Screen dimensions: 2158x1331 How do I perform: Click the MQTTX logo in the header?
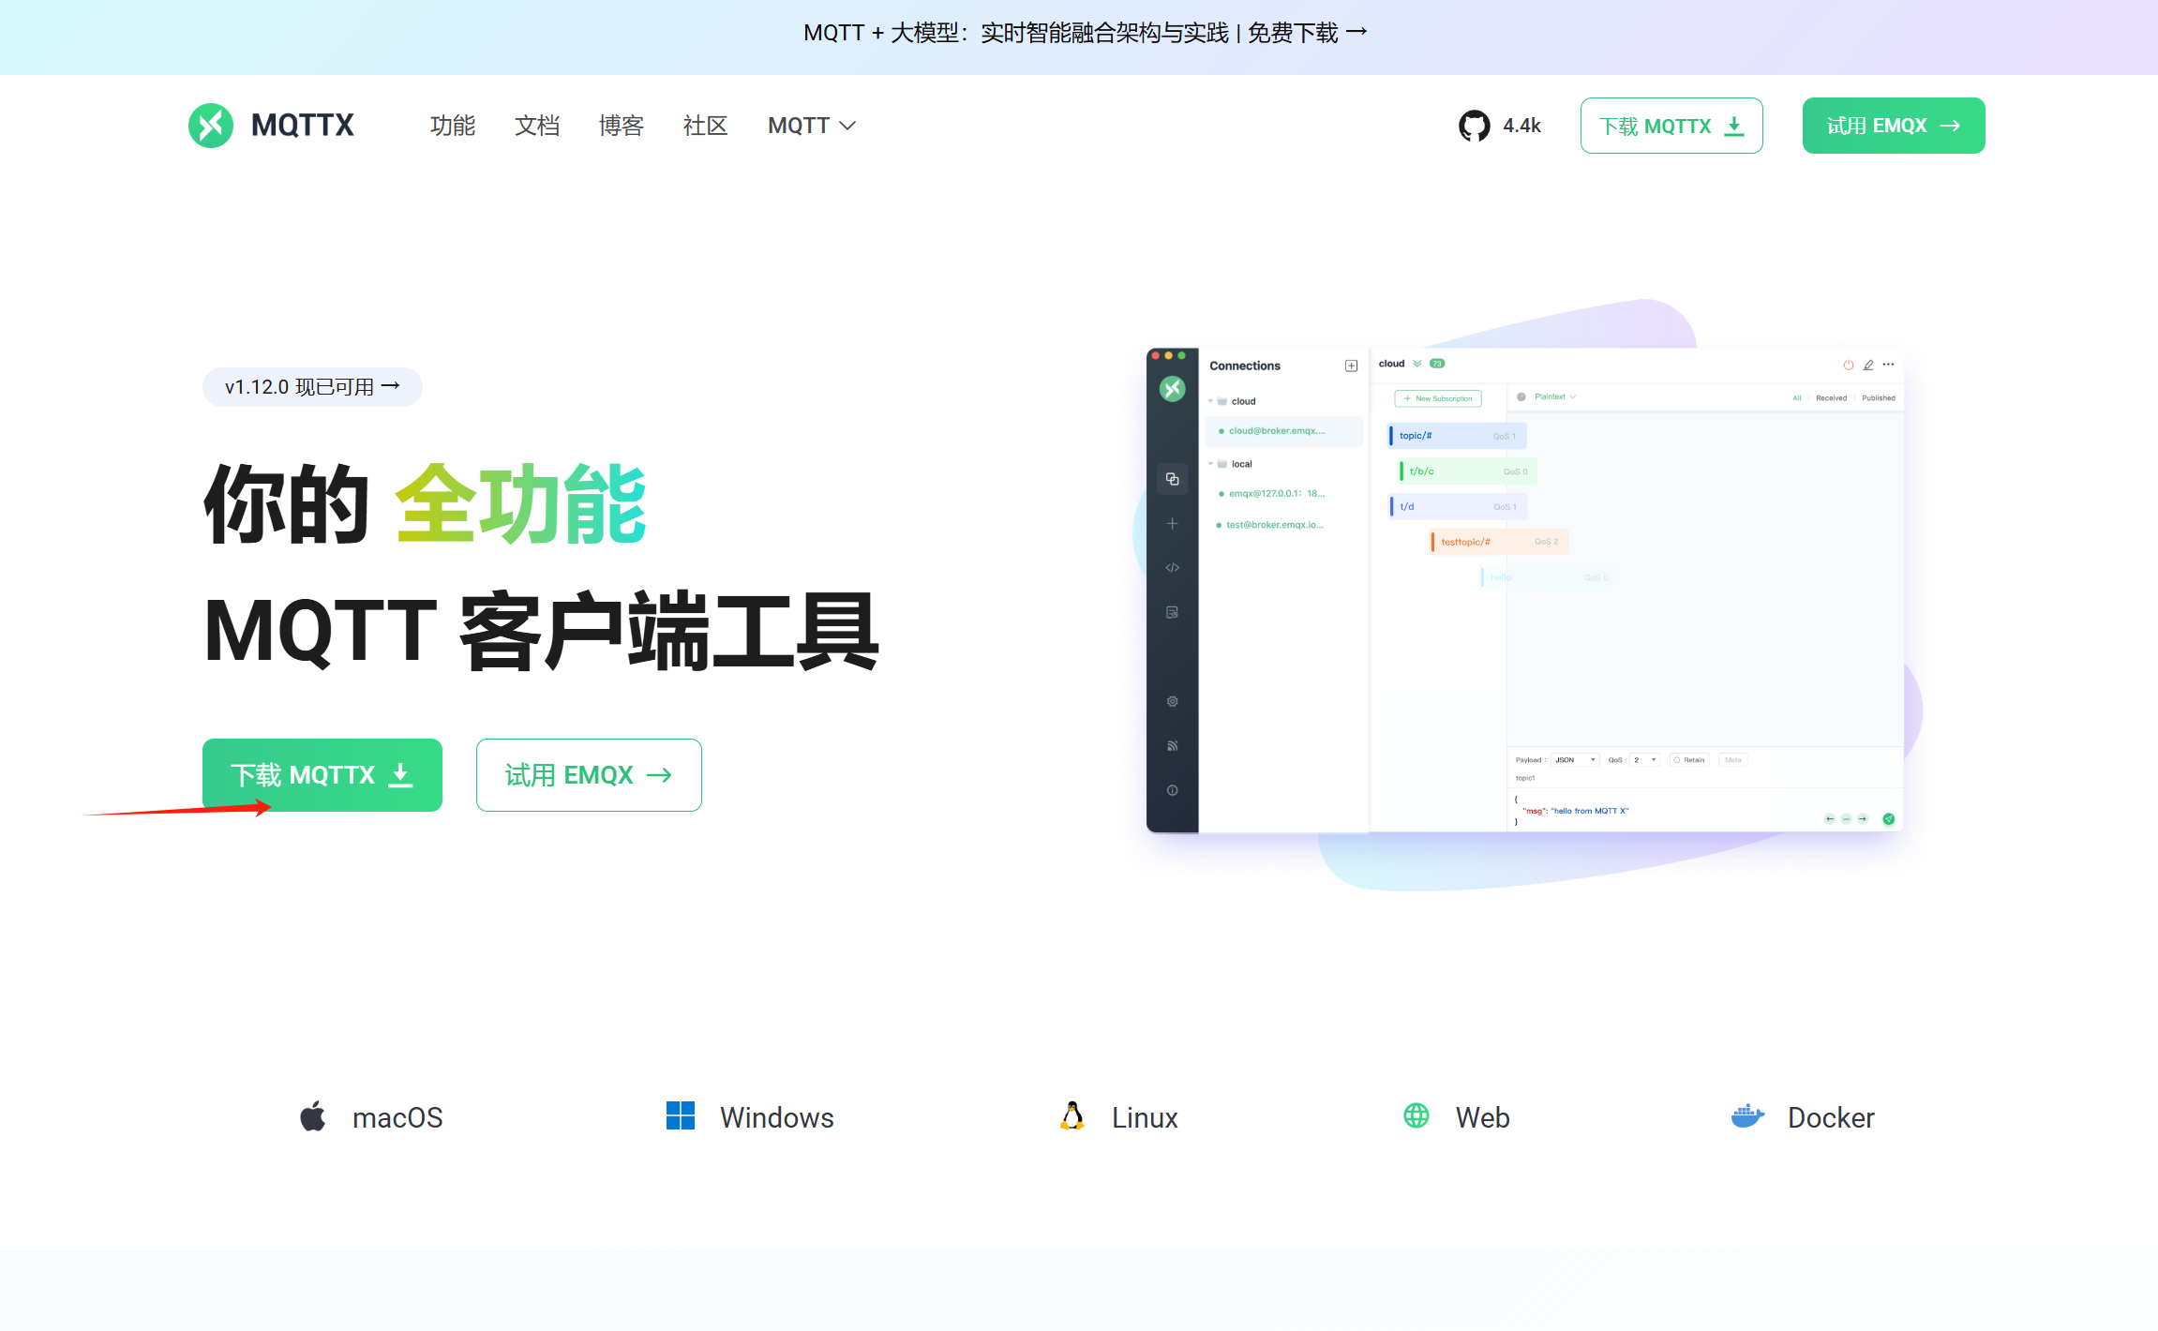coord(271,125)
